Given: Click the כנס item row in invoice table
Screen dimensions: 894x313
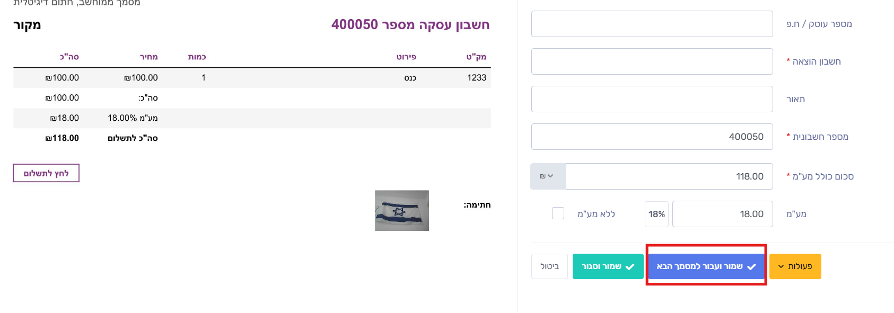Looking at the screenshot, I should [252, 78].
